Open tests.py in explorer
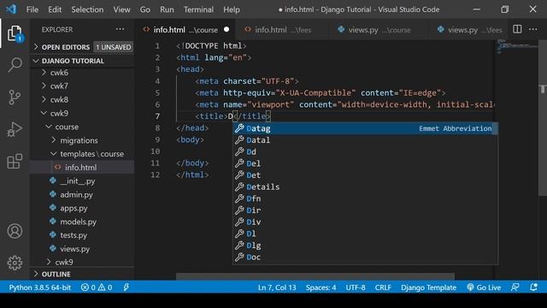547x308 pixels. click(x=82, y=235)
